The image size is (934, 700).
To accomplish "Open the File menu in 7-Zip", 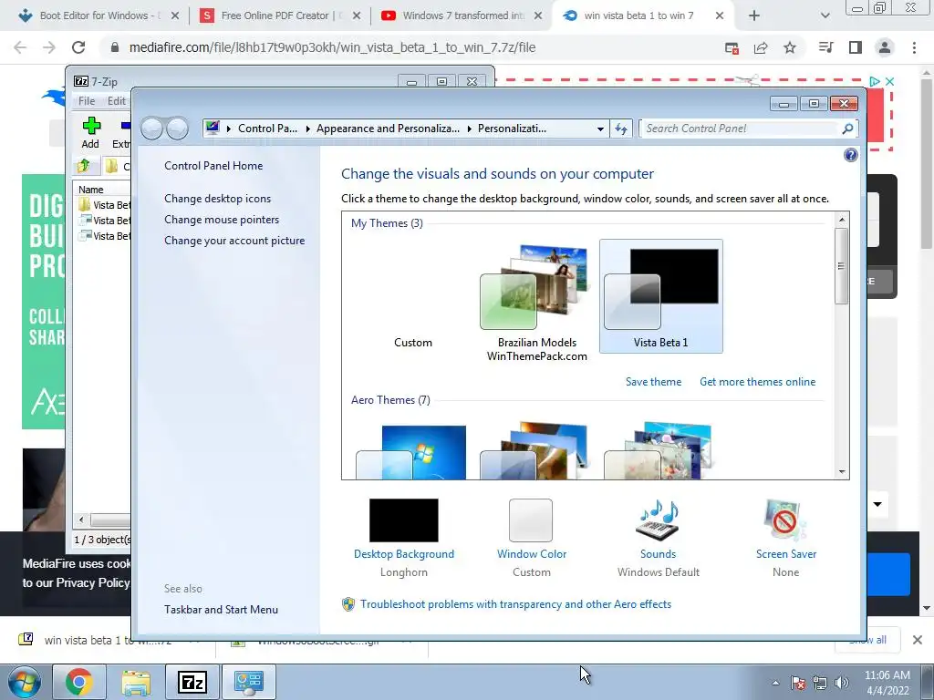I will tap(87, 101).
